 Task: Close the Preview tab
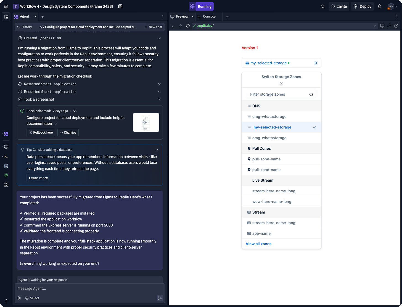tap(193, 17)
